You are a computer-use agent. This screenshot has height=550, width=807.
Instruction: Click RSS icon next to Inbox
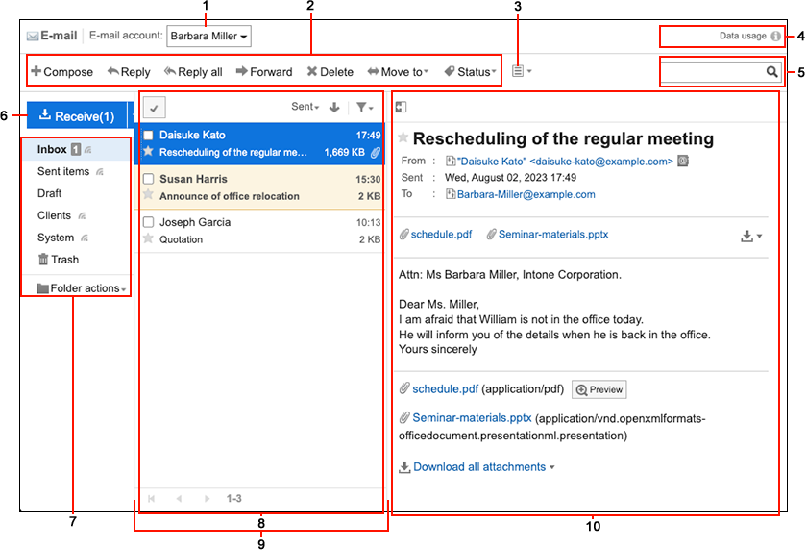[88, 150]
